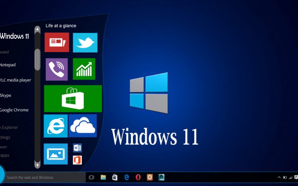Image resolution: width=298 pixels, height=186 pixels.
Task: Open the Twitter bird tile
Action: tap(85, 42)
